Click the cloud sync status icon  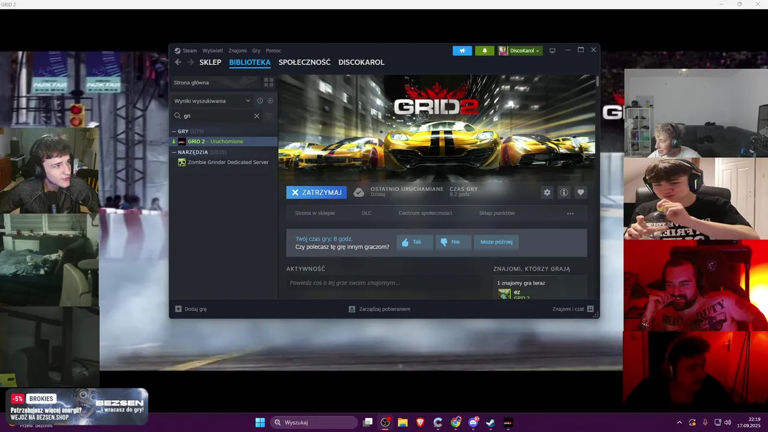pos(359,193)
